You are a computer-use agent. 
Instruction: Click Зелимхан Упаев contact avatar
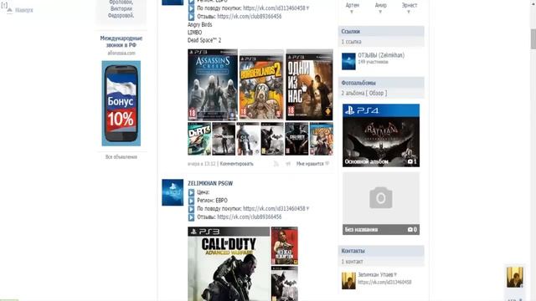click(348, 281)
